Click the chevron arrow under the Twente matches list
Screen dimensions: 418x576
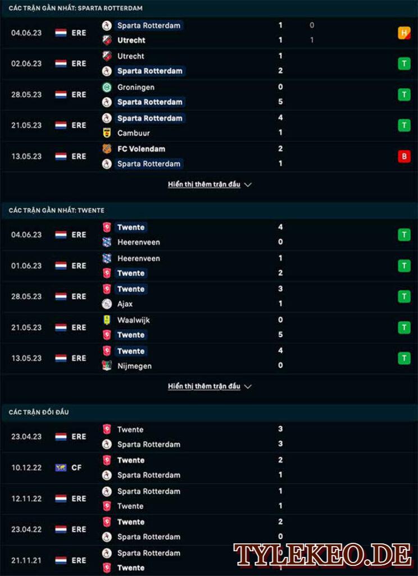pos(248,386)
